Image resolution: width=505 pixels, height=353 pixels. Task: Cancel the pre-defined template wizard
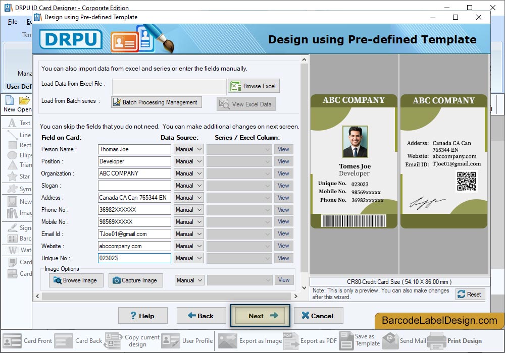coord(318,316)
